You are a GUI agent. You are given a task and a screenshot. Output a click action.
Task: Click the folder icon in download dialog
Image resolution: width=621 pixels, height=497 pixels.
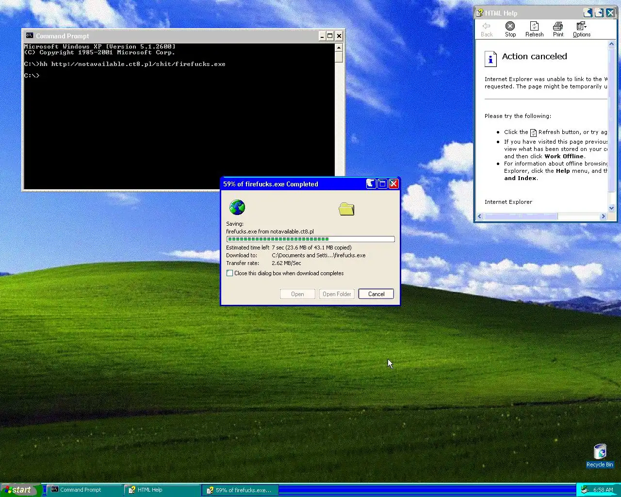coord(346,209)
